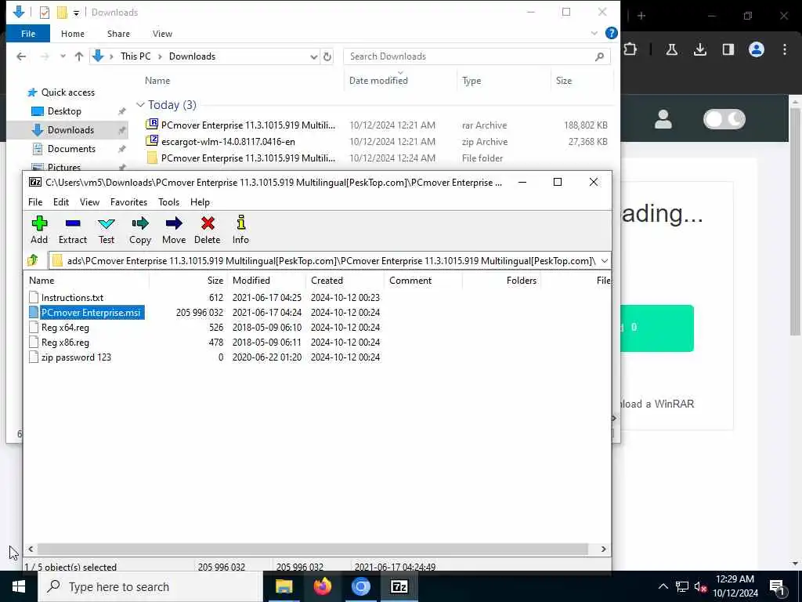
Task: Refresh the Downloads folder in Explorer
Action: click(x=327, y=56)
